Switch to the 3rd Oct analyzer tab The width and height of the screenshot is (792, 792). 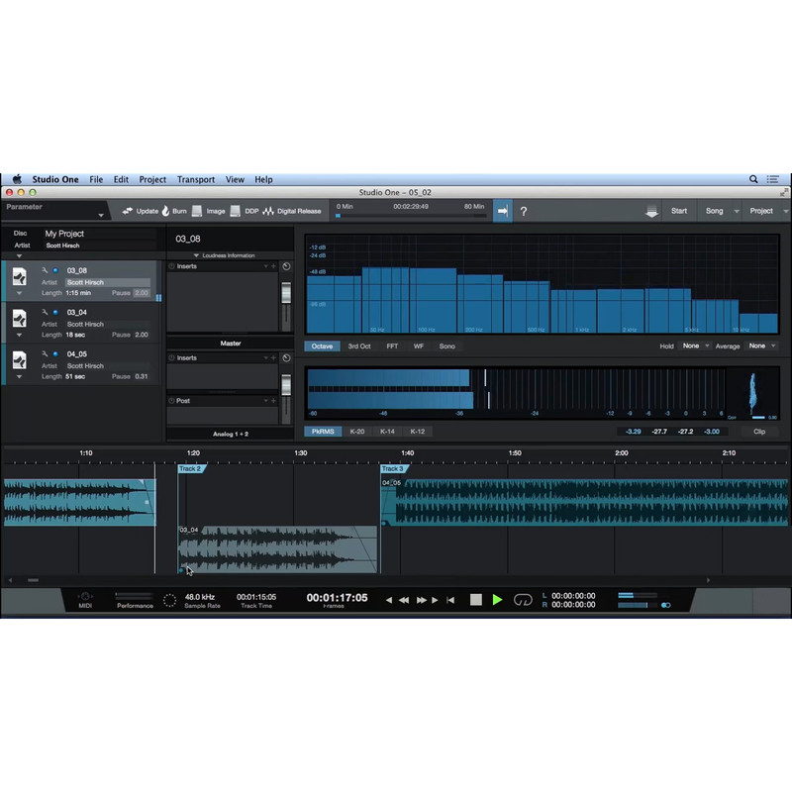(x=359, y=346)
